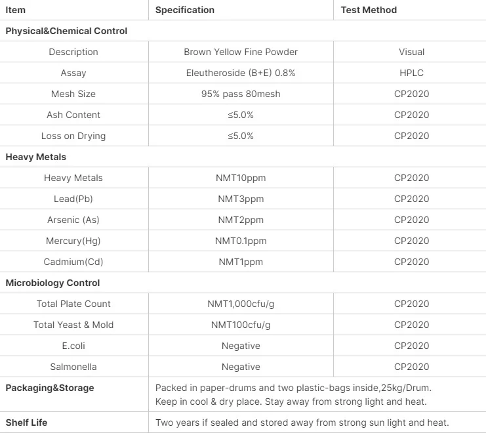Select the 95% pass 80mesh value

(x=241, y=94)
